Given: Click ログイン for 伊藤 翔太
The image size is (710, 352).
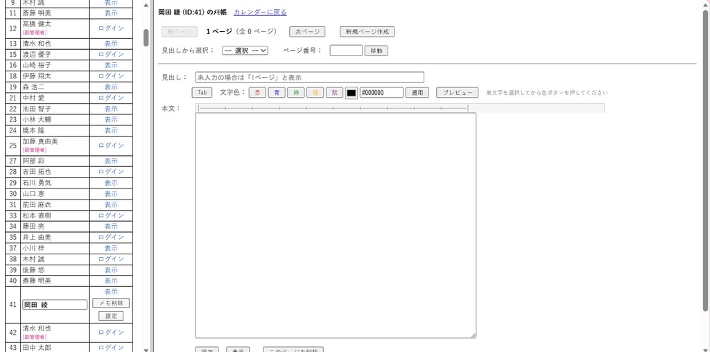Looking at the screenshot, I should 111,76.
